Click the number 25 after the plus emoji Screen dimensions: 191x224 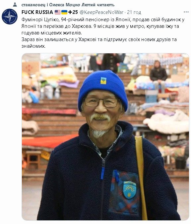pos(75,12)
